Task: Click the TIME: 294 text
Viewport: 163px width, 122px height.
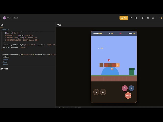Action: 132,33
